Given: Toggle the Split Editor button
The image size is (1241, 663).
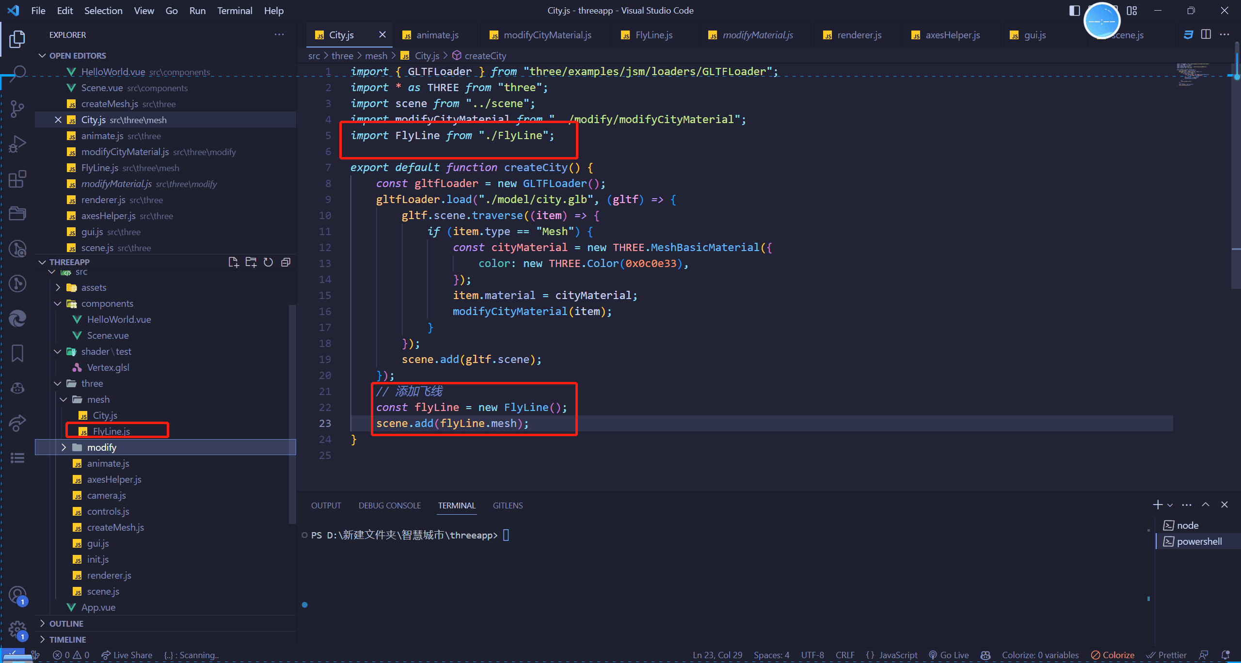Looking at the screenshot, I should point(1207,34).
